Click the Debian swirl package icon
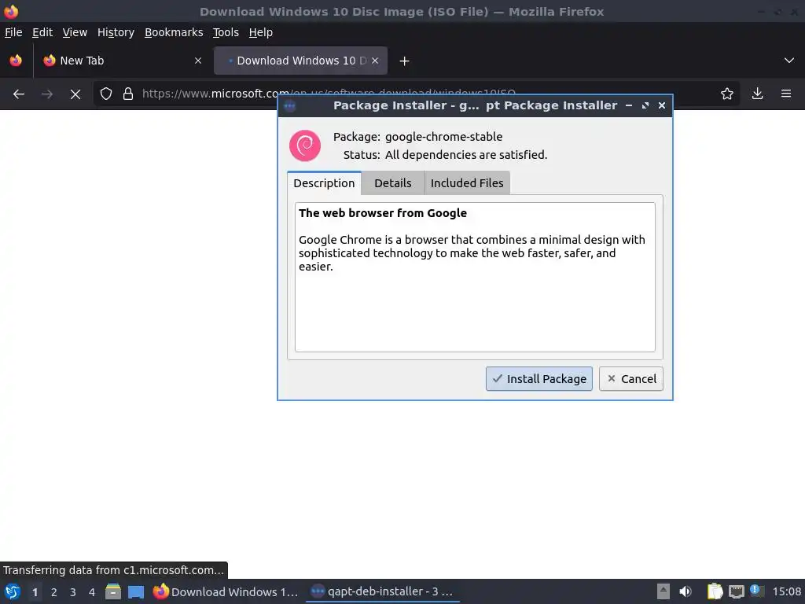Viewport: 805px width, 604px height. (x=305, y=145)
